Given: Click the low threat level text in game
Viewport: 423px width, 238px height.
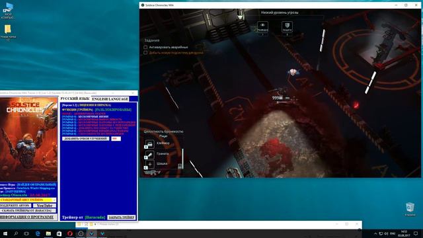Looking at the screenshot, I should pos(280,13).
